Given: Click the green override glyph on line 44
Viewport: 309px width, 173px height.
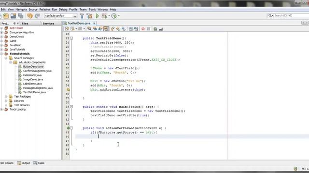Looking at the screenshot, I should click(68, 128).
